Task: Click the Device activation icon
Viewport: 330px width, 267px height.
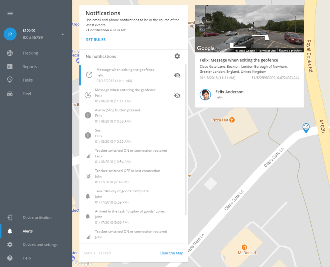Action: (x=10, y=218)
